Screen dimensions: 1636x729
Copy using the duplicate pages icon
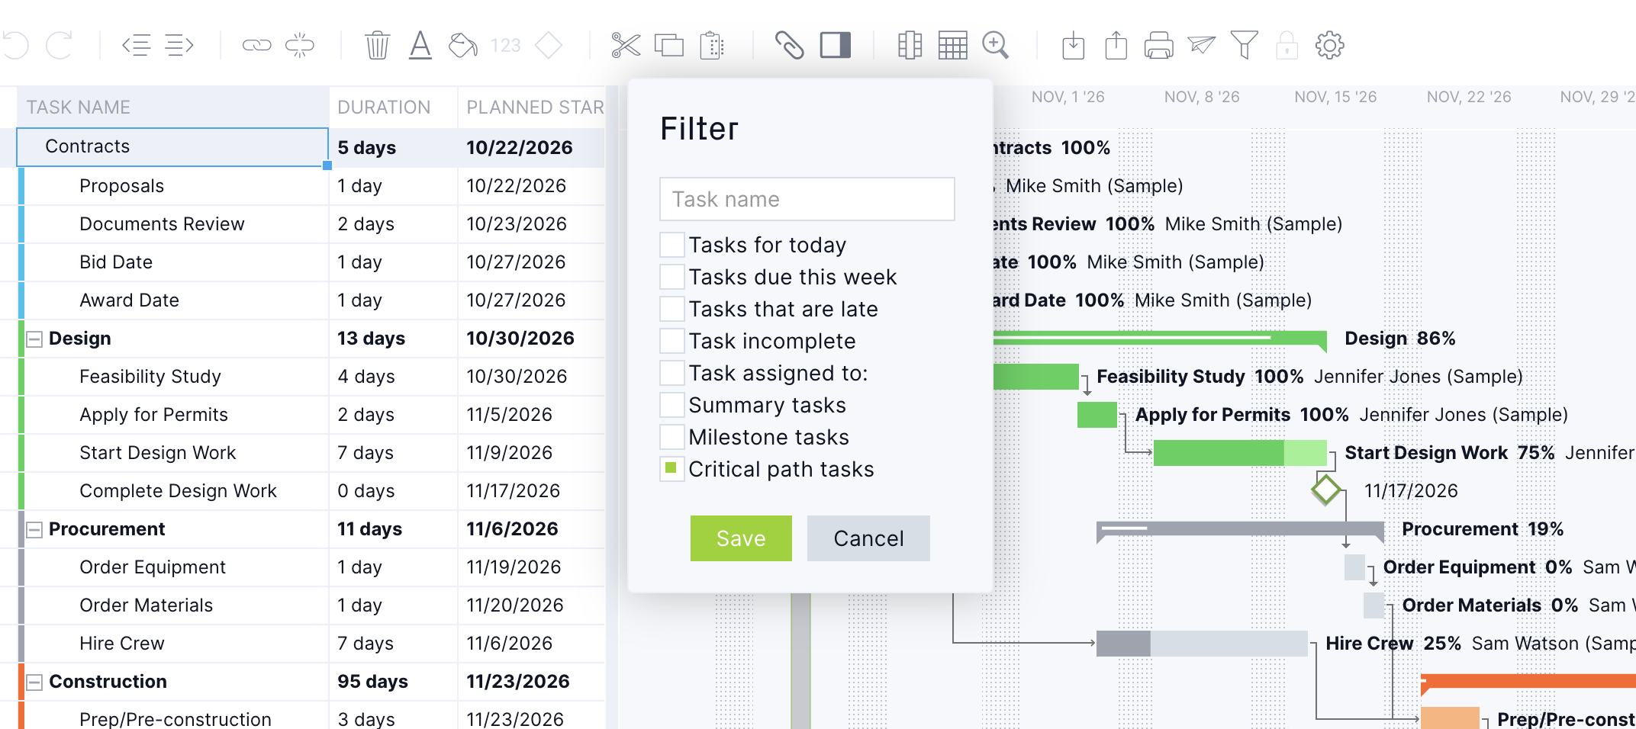click(x=669, y=45)
